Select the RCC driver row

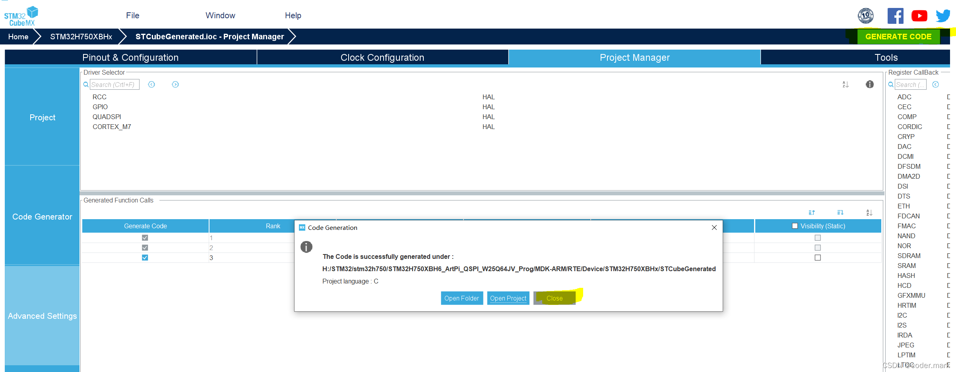pos(99,97)
